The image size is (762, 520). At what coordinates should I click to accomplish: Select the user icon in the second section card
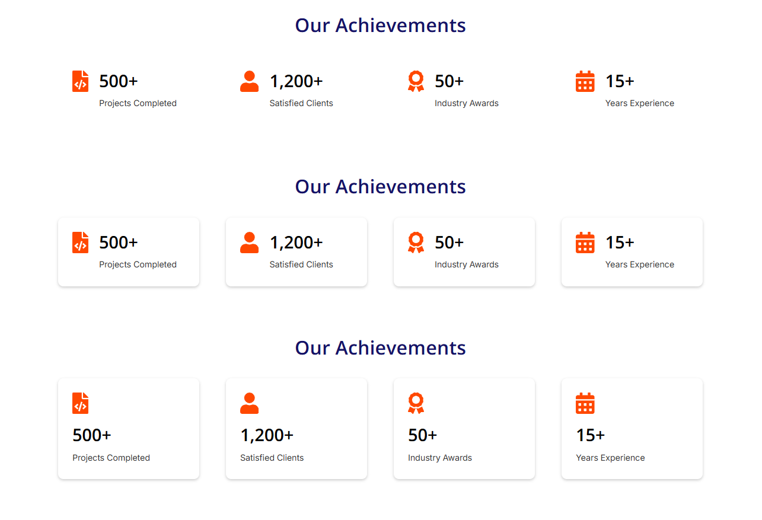[x=249, y=243]
